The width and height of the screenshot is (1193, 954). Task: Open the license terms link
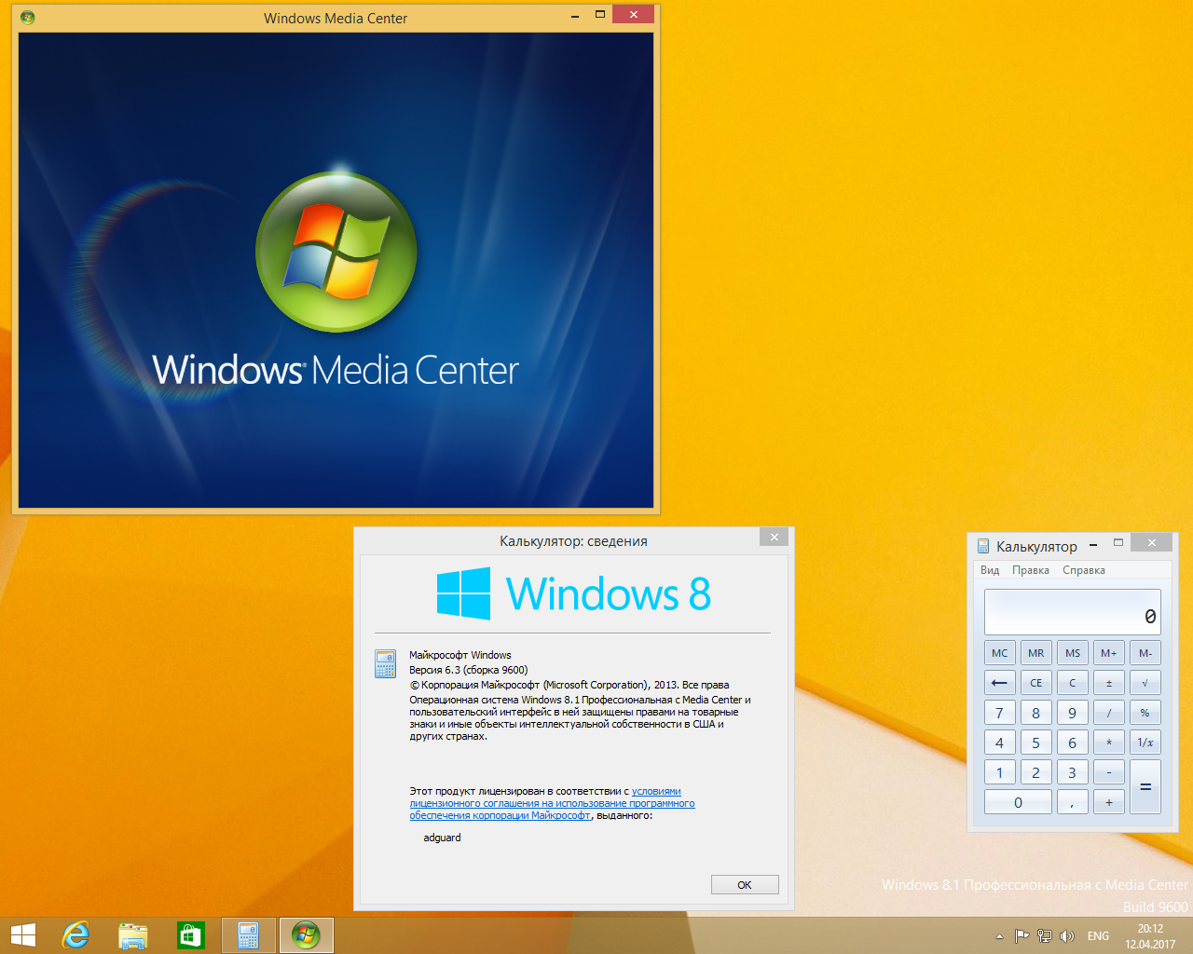coord(553,803)
